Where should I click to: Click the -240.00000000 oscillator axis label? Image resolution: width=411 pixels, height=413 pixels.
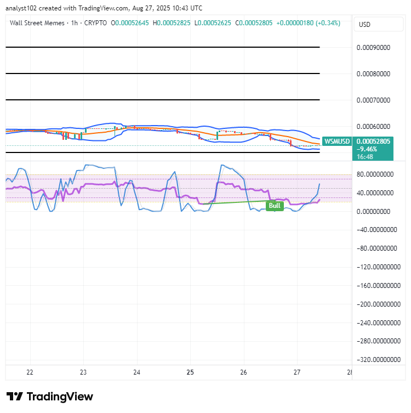[379, 323]
